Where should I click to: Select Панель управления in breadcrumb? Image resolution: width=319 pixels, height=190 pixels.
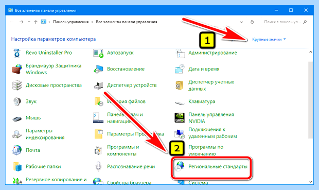[x=71, y=22]
